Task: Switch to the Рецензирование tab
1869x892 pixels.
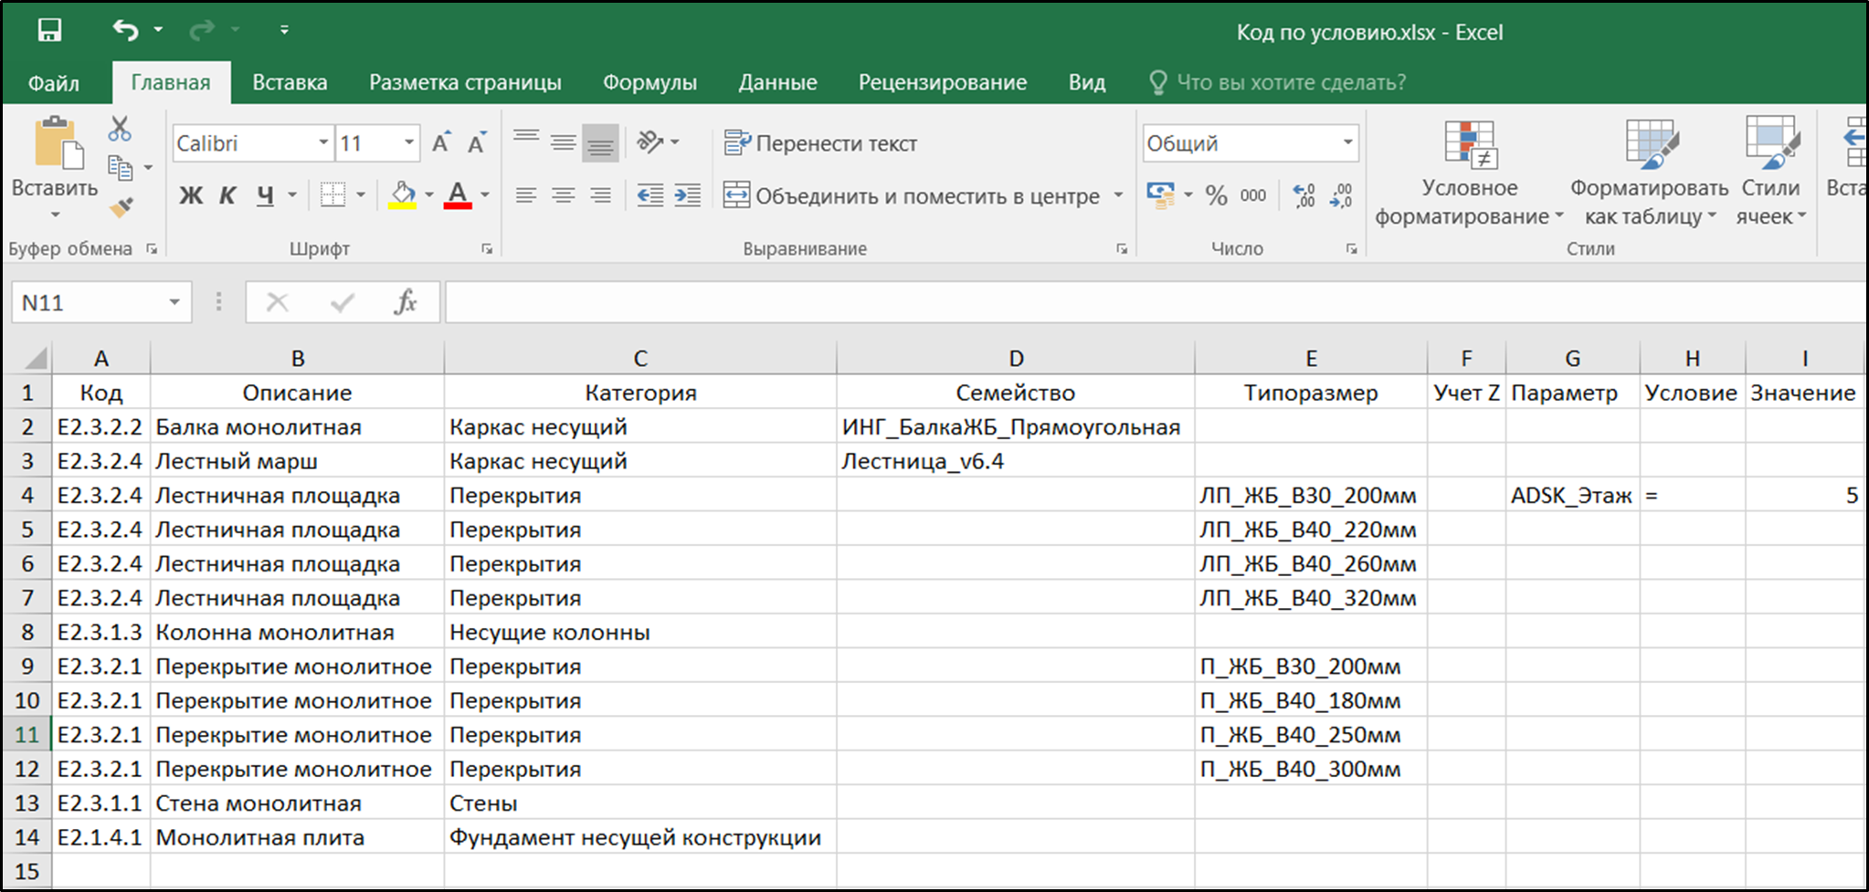Action: tap(942, 83)
